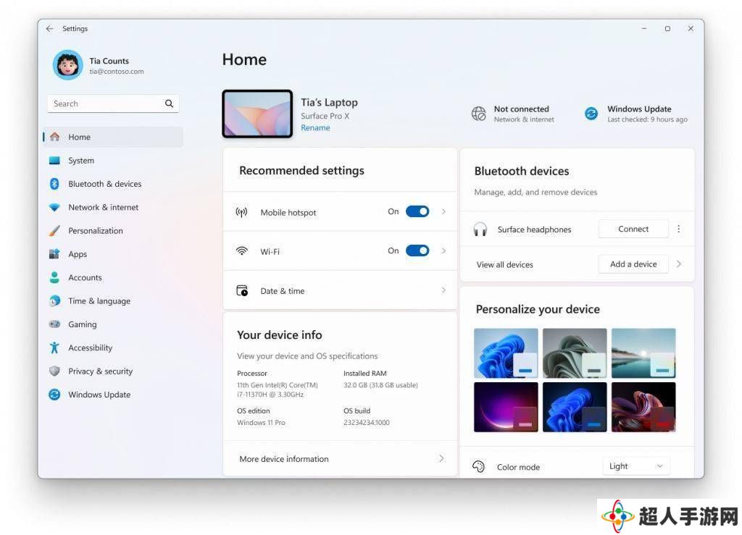Viewport: 742px width, 535px height.
Task: Select the blue bloom dark theme thumbnail
Action: point(575,407)
